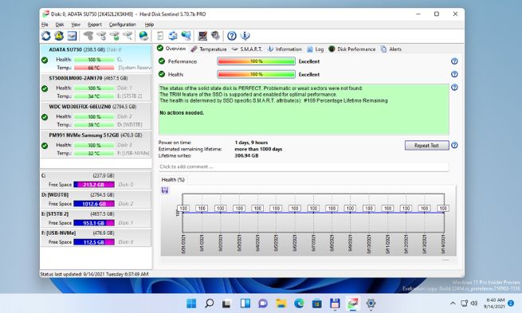The width and height of the screenshot is (522, 313).
Task: Click the yellow warning-triangle toolbar icon
Action: pos(59,36)
